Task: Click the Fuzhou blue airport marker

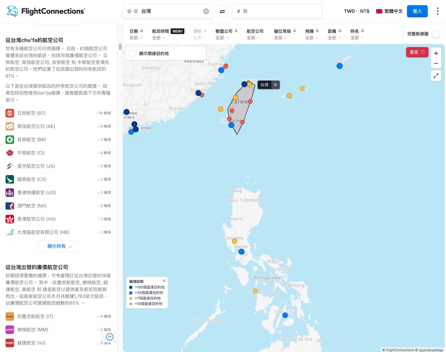Action: point(221,70)
